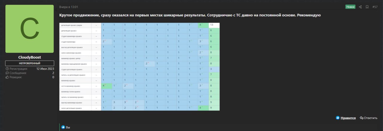
Task: Click the thumbs-up icon next to Реакции
Action: (7, 77)
